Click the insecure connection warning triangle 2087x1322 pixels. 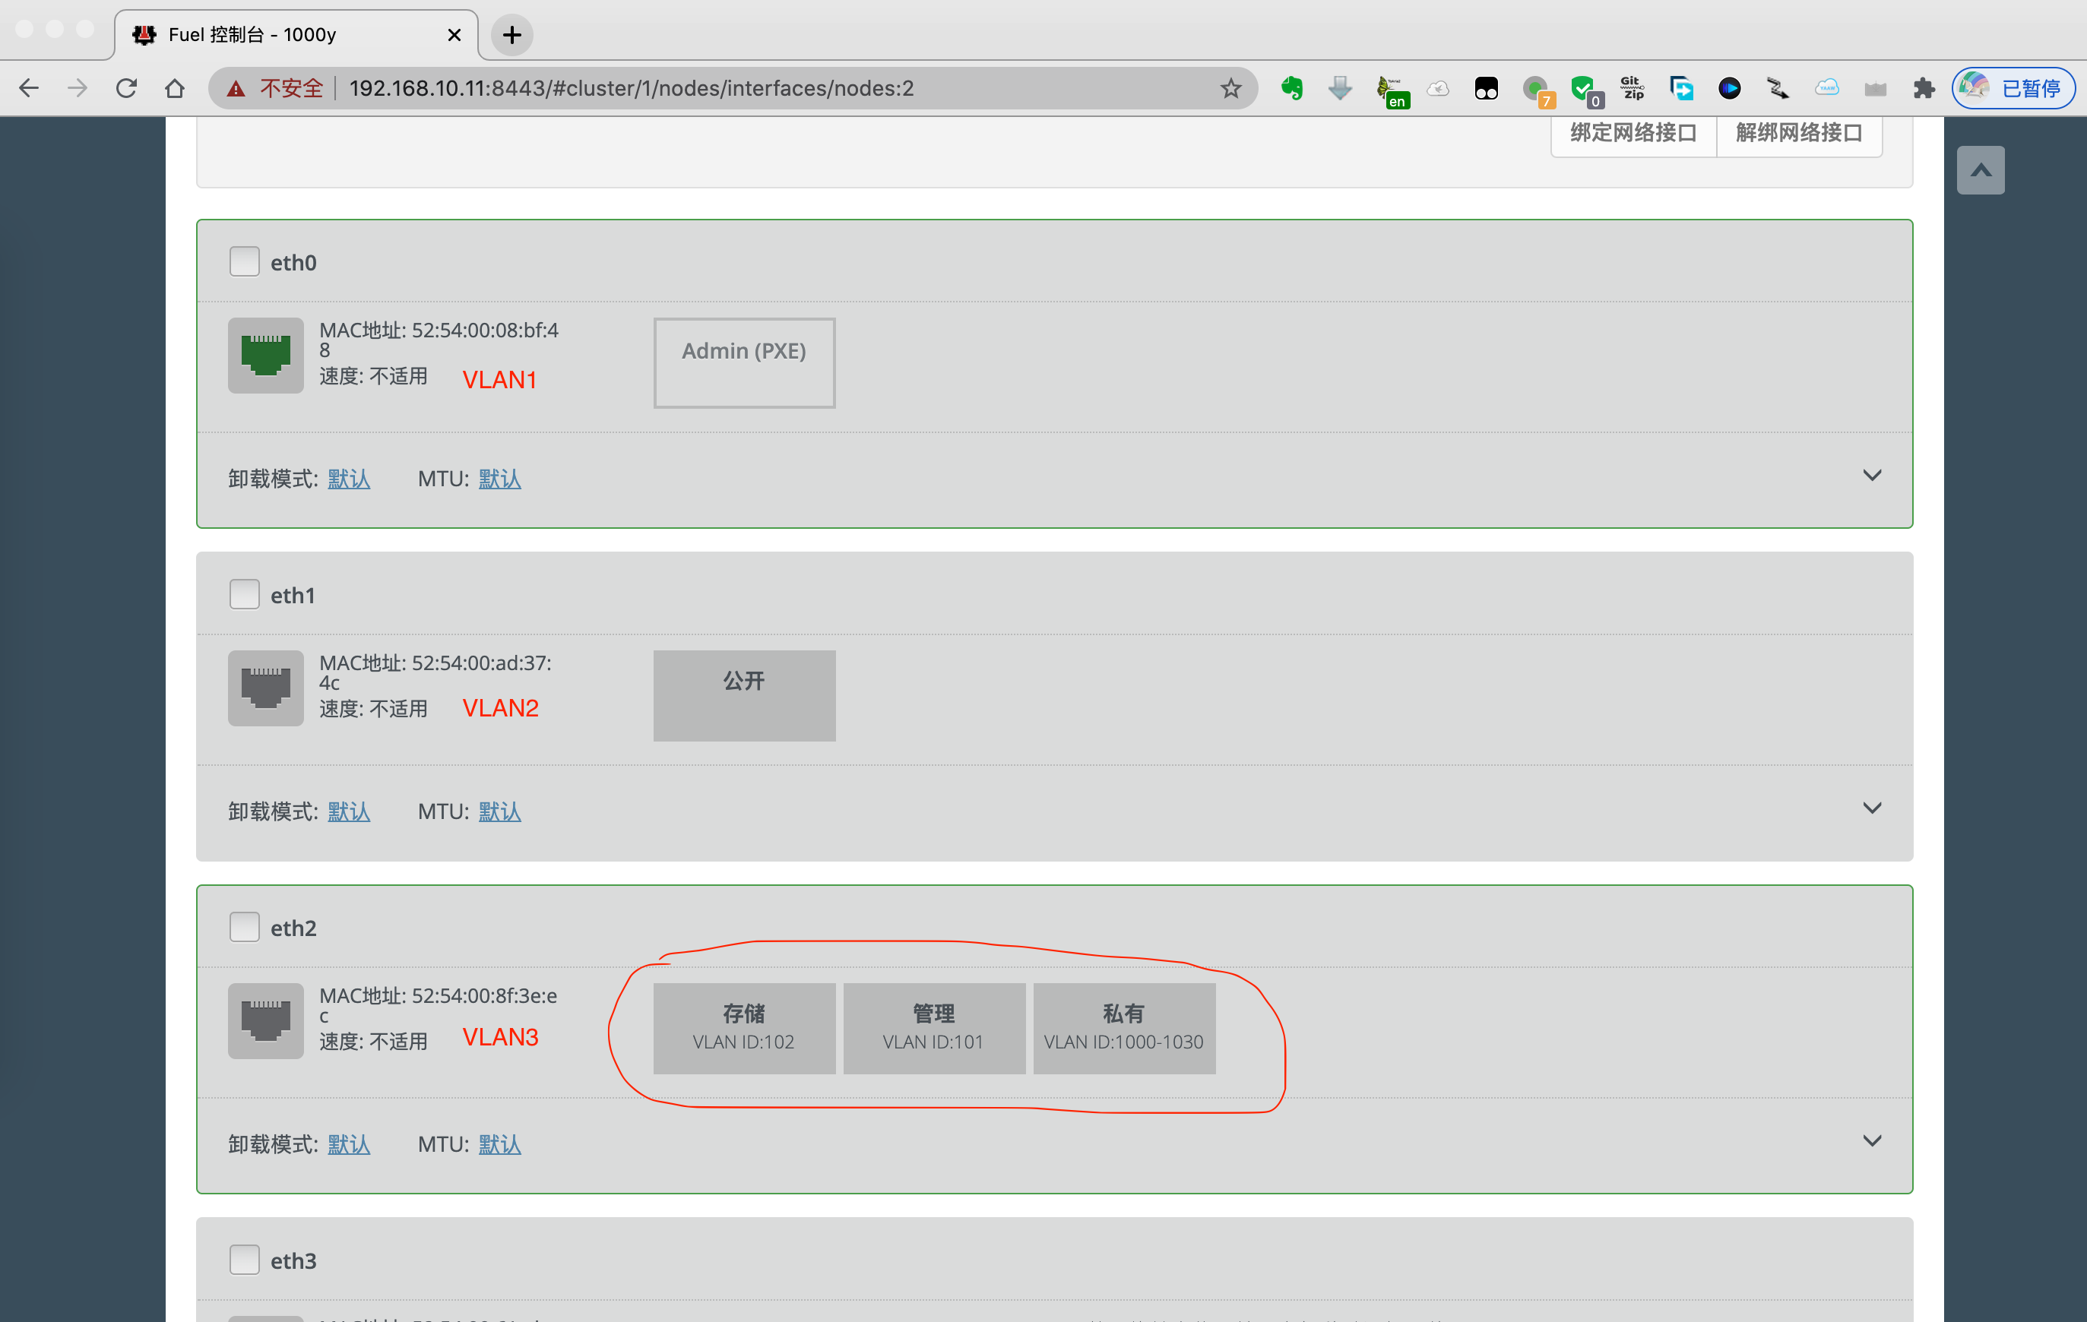(x=236, y=88)
